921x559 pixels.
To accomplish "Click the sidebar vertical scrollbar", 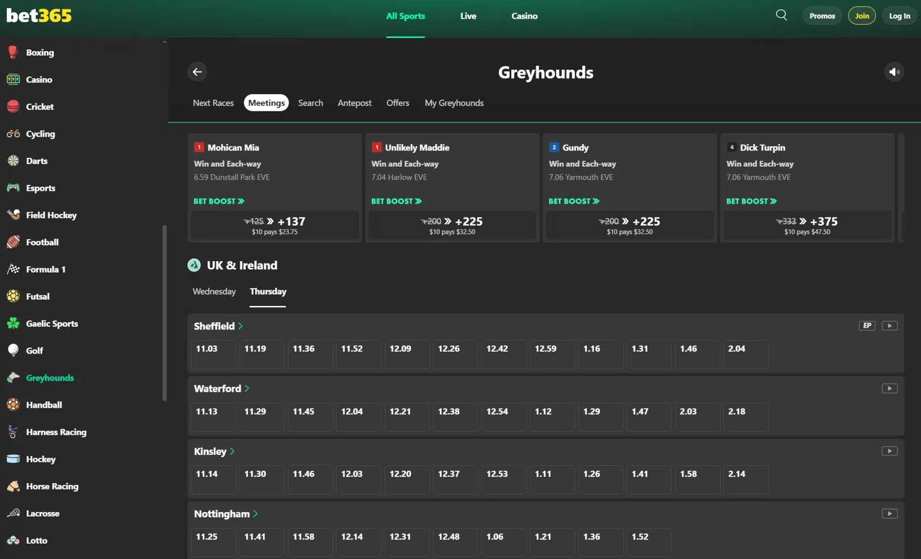I will point(164,313).
